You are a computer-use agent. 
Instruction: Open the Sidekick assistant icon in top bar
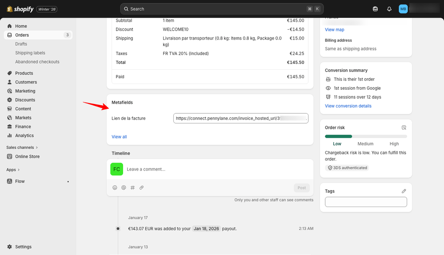click(376, 9)
